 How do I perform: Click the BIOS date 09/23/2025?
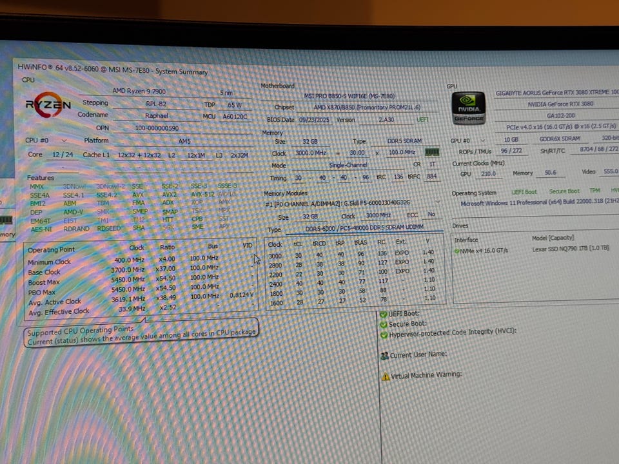(x=314, y=120)
